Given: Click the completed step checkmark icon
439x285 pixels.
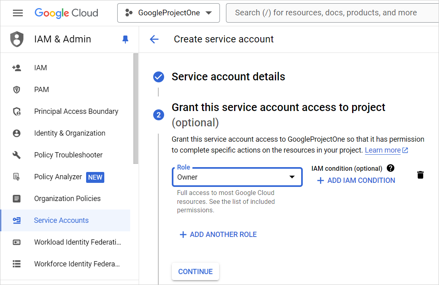Looking at the screenshot, I should (159, 77).
